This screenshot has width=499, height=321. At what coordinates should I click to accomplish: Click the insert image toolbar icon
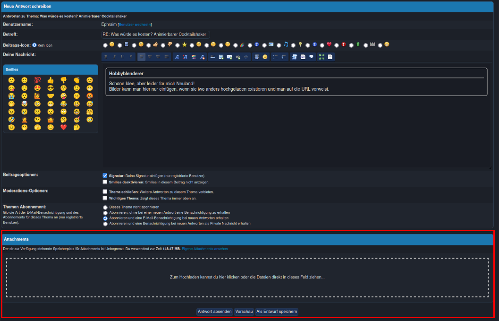coord(221,57)
